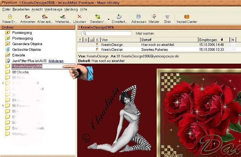Viewport: 241px width, 157px height.
Task: Click the Postausgang folder icon
Action: pos(8,38)
